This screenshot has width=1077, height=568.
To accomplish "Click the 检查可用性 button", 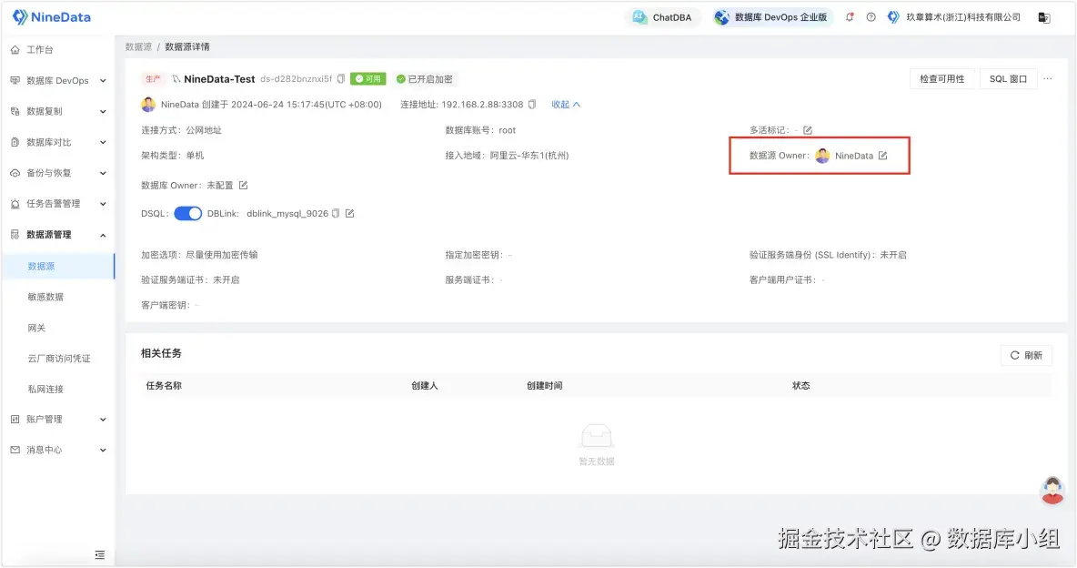I will click(x=943, y=79).
